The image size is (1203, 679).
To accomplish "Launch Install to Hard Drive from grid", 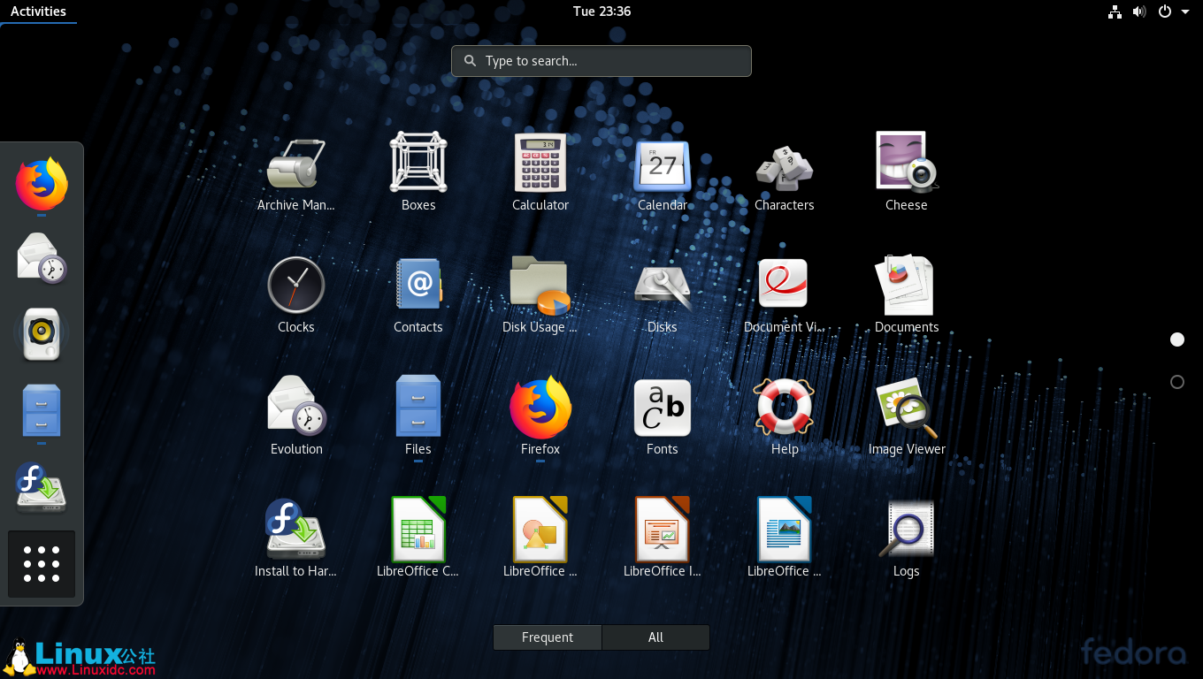I will click(x=296, y=539).
